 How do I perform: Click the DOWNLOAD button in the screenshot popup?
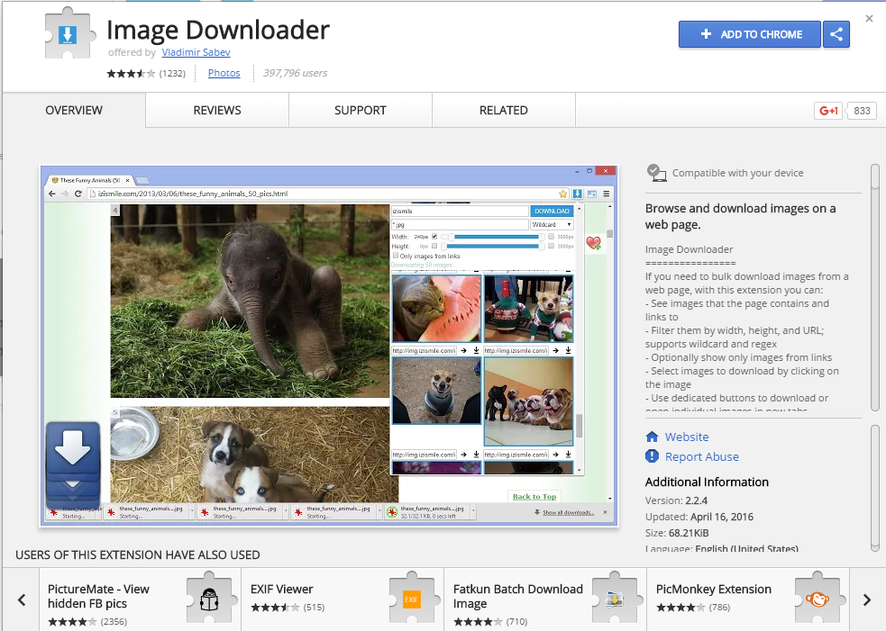click(552, 212)
